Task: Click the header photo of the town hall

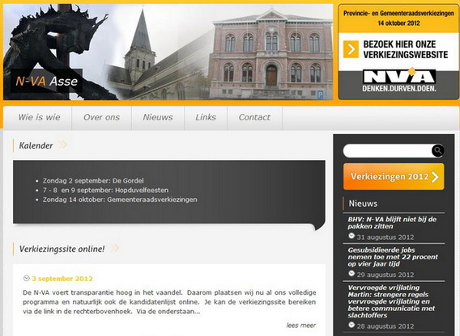Action: tap(168, 52)
